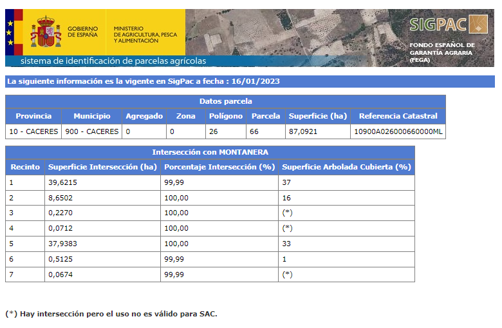Click the Superficie value 87,0921
This screenshot has width=502, height=328.
point(303,131)
